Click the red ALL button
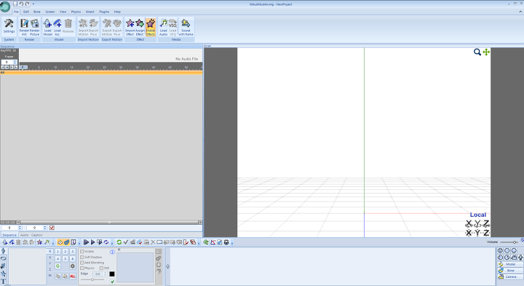524x286 pixels. tap(72, 276)
